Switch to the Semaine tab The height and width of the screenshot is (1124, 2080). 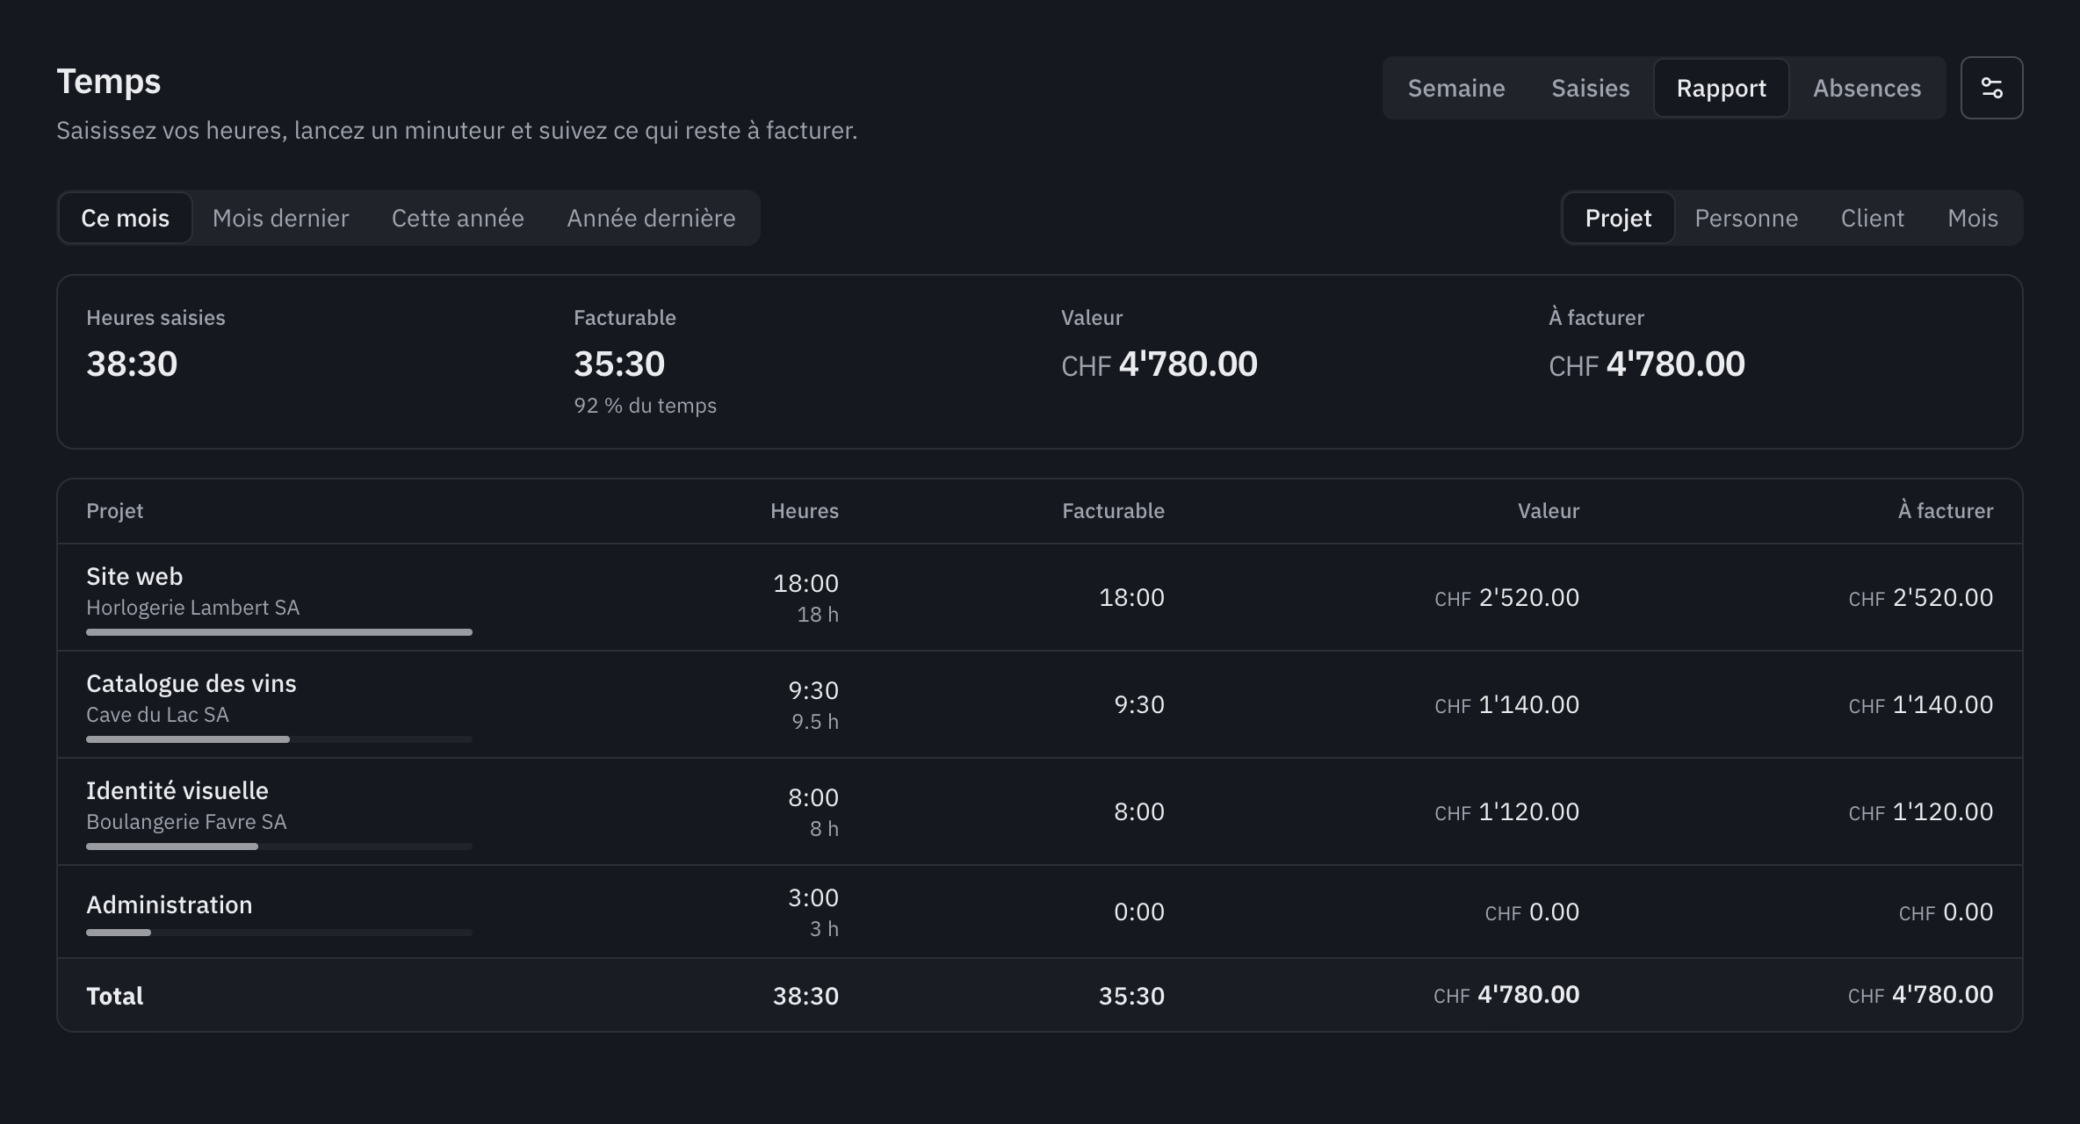(1456, 88)
